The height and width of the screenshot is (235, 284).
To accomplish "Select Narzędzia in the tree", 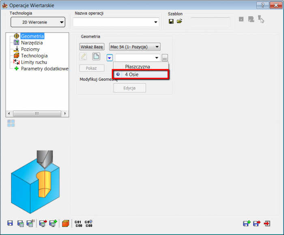I will pyautogui.click(x=32, y=43).
